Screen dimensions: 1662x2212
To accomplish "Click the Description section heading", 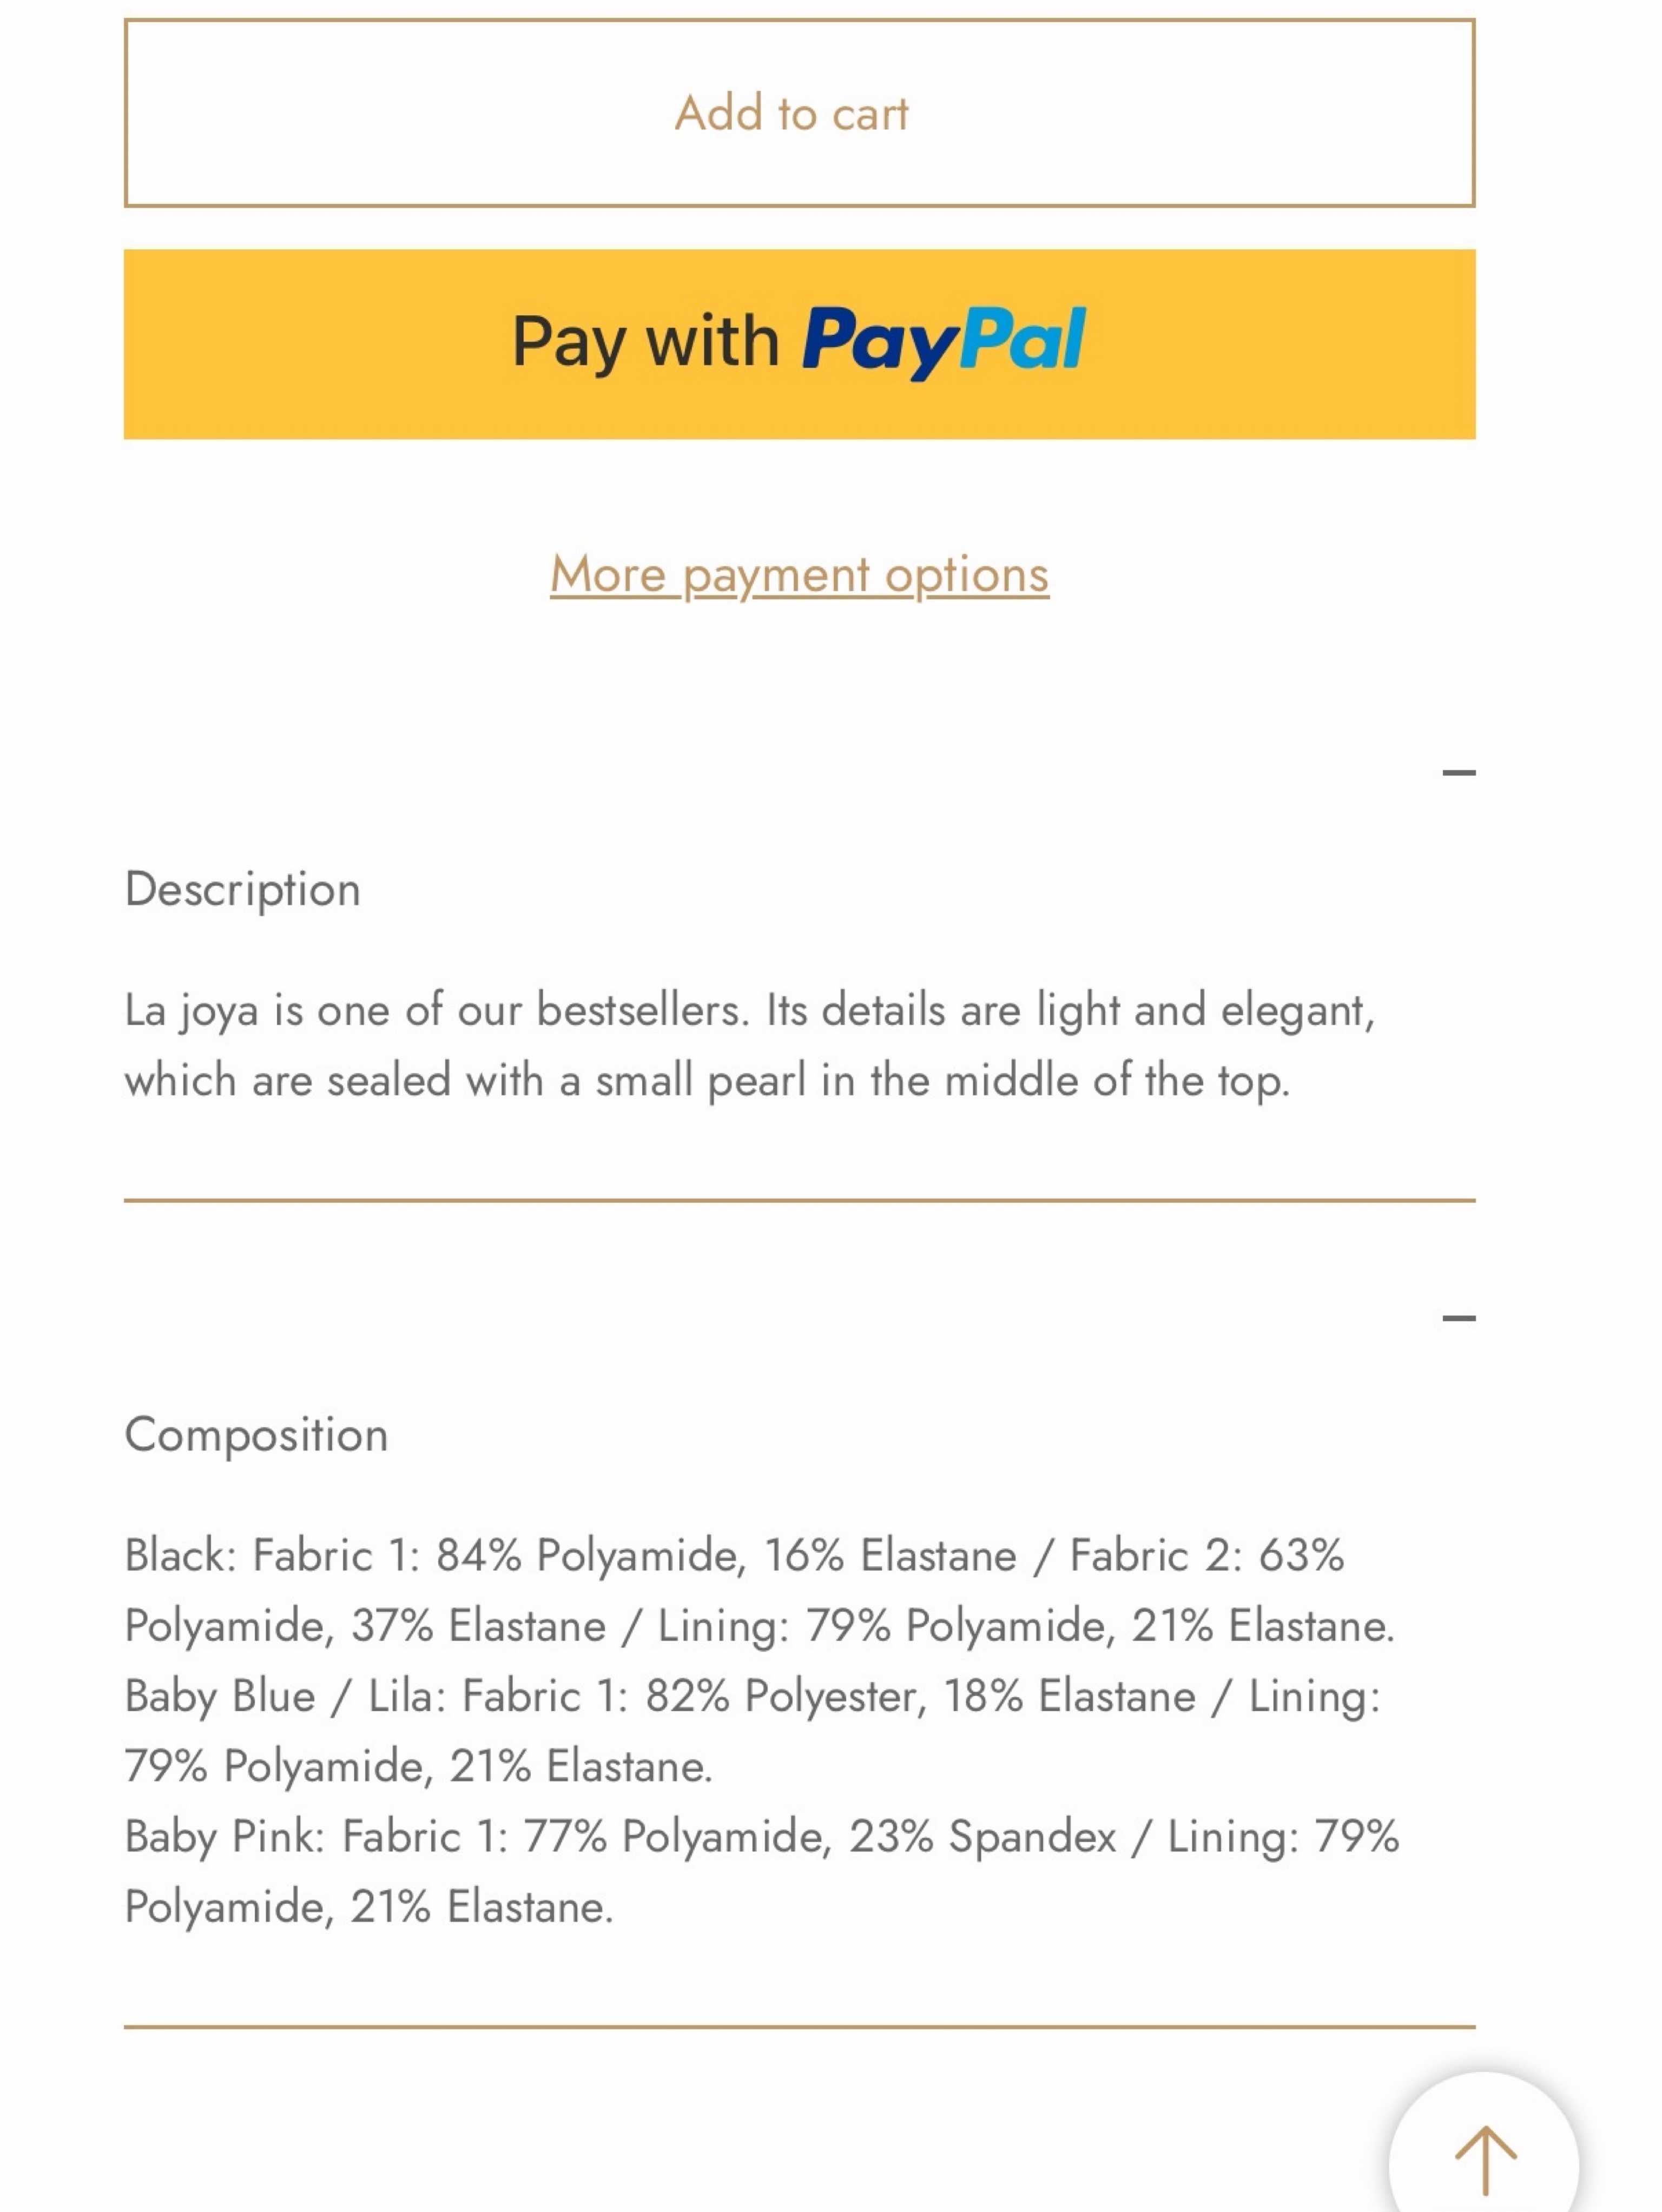I will [x=242, y=889].
